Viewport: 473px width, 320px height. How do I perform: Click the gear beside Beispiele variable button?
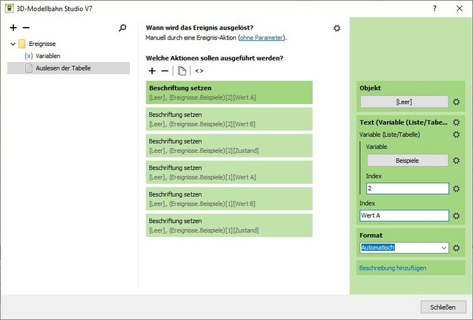(x=456, y=161)
